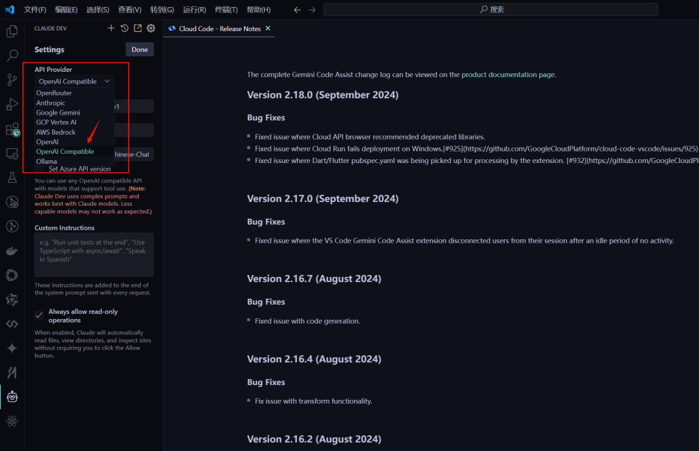This screenshot has height=451, width=699.
Task: Click into the Custom Instructions text area
Action: coord(94,254)
